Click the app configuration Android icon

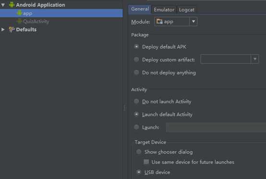coord(19,12)
